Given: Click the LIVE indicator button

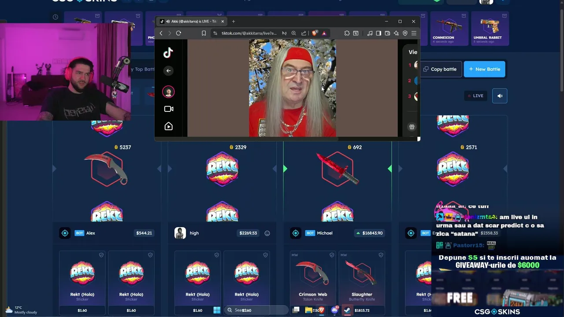Looking at the screenshot, I should 475,96.
